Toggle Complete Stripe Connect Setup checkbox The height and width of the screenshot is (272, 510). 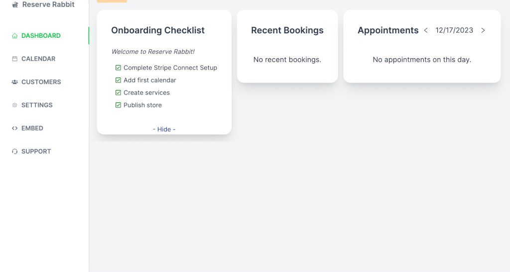click(x=118, y=68)
